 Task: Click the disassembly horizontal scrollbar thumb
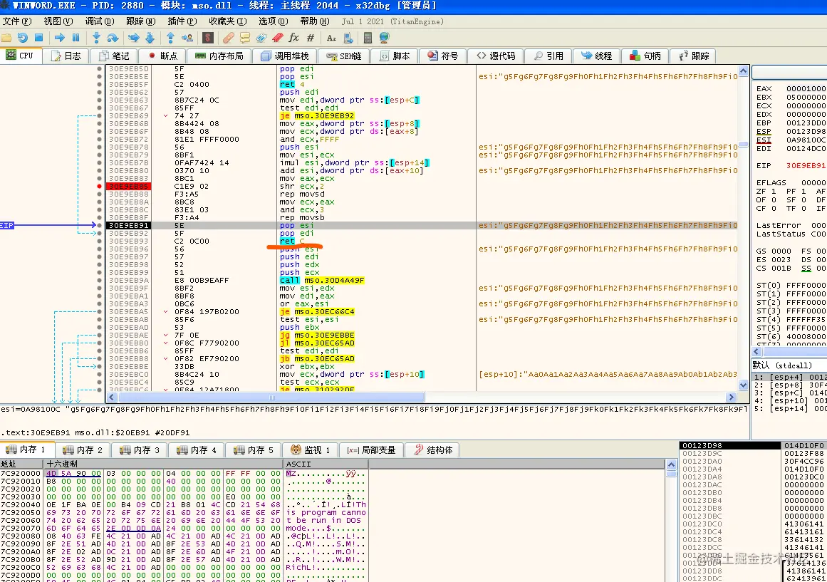click(271, 397)
